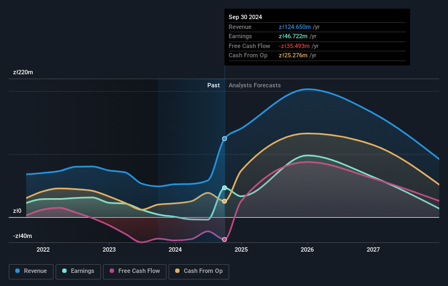This screenshot has height=286, width=448.
Task: Toggle the Free Cash Flow legend button
Action: [135, 271]
